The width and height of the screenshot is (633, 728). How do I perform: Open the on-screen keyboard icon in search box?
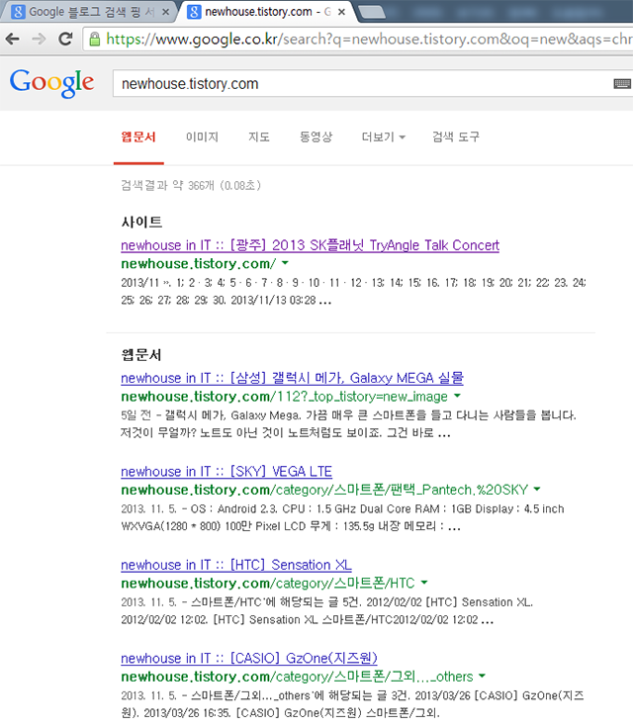(622, 83)
